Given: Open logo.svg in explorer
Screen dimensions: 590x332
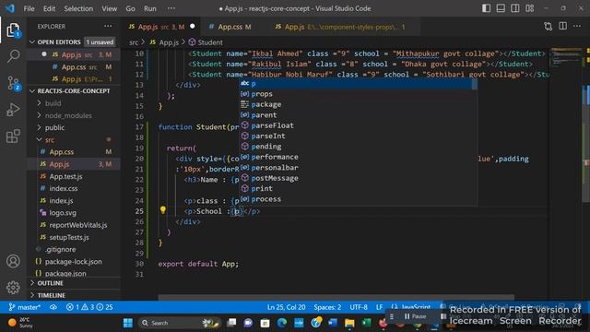Looking at the screenshot, I should pos(74,213).
